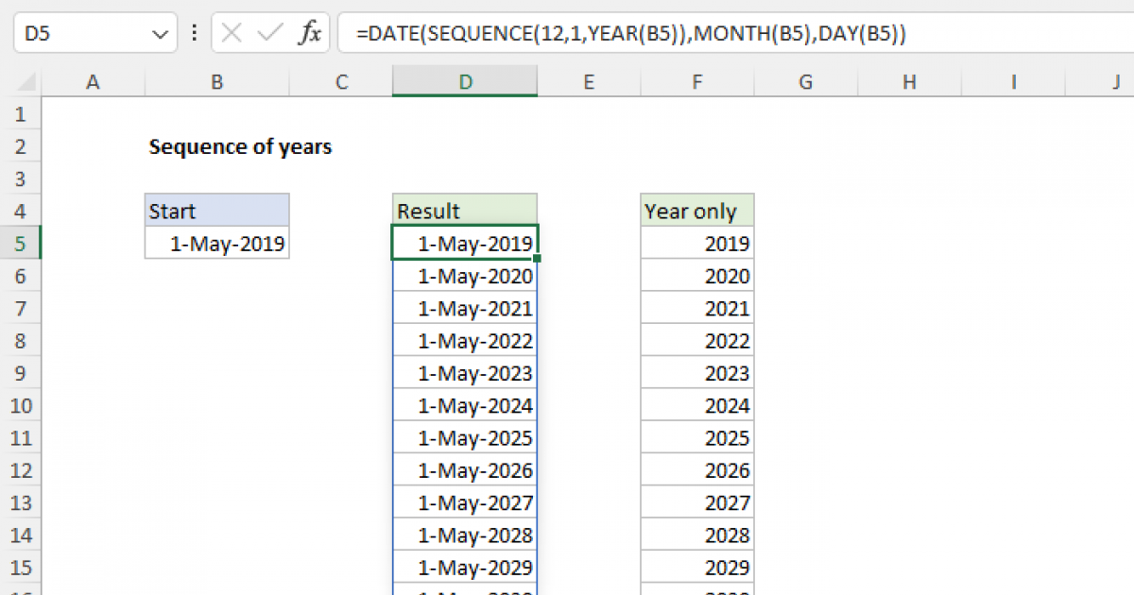Select the cell containing 1-May-2019 under Start
The width and height of the screenshot is (1134, 595).
pyautogui.click(x=216, y=243)
